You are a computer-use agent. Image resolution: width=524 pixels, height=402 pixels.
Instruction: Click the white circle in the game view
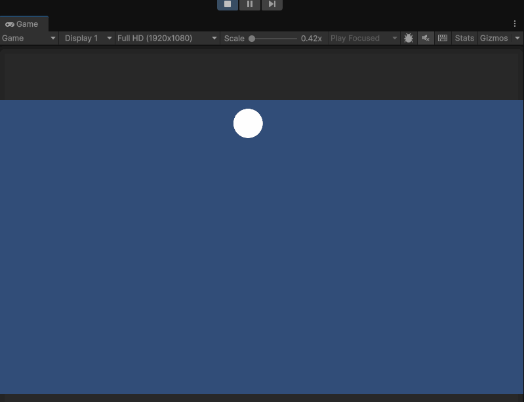pyautogui.click(x=248, y=124)
